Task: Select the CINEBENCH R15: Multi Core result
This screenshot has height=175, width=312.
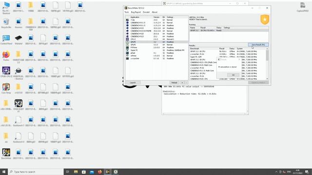Action: (228, 65)
